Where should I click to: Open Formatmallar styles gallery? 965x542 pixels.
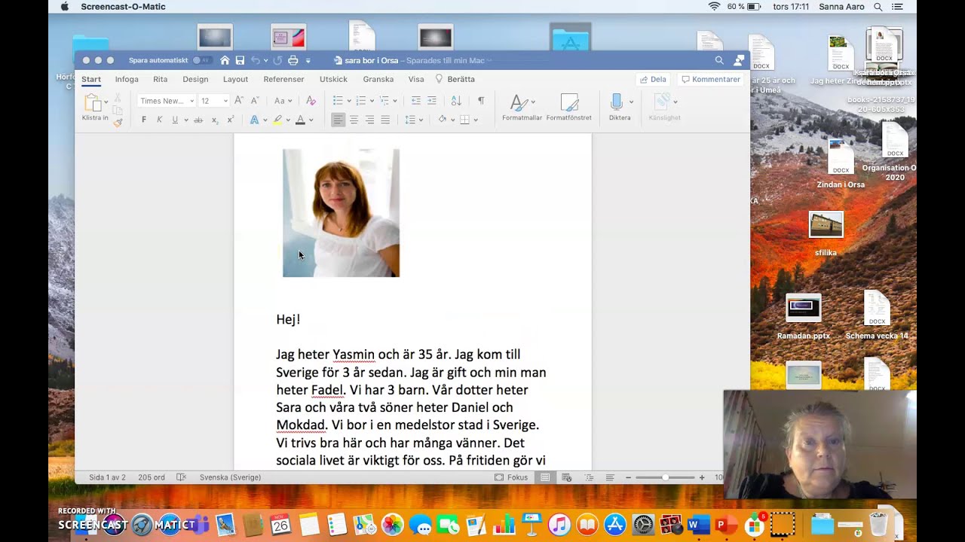pos(522,107)
